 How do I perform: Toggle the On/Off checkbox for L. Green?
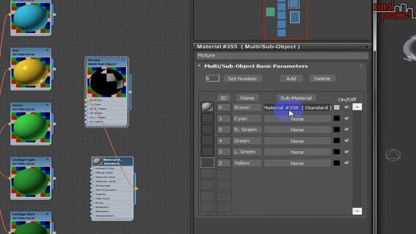(346, 151)
